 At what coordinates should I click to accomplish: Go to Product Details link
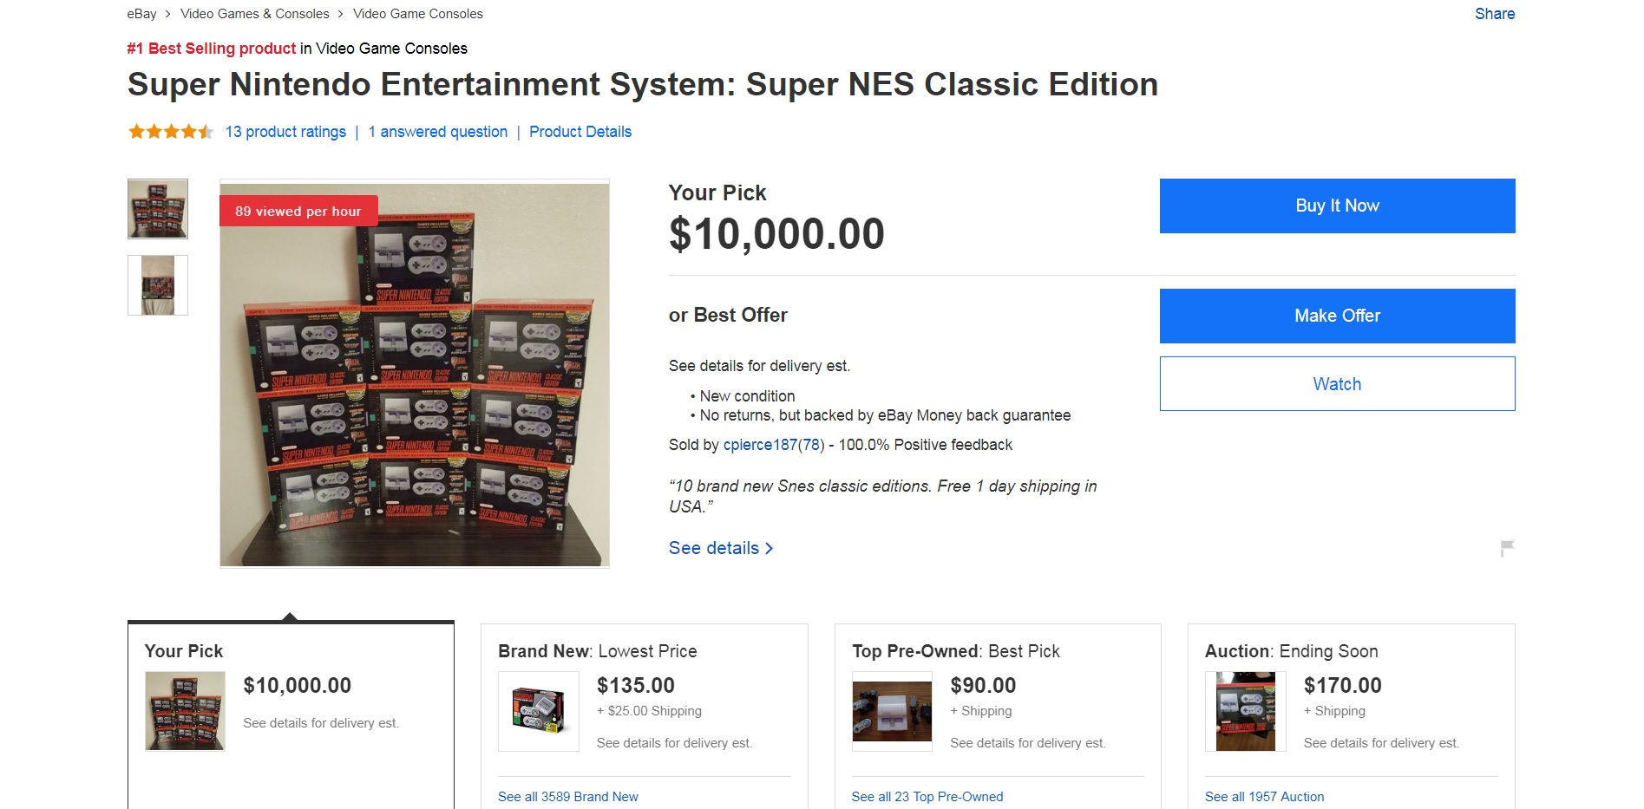click(580, 132)
